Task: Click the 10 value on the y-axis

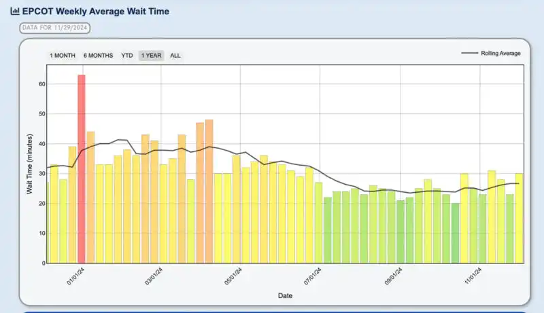Action: (42, 234)
